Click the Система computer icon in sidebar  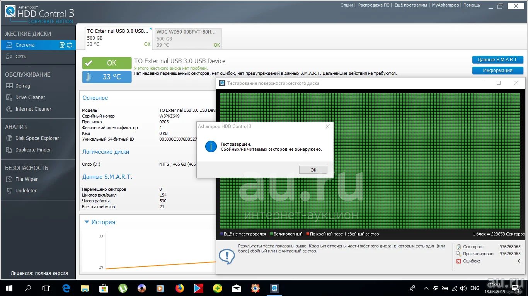click(x=9, y=45)
